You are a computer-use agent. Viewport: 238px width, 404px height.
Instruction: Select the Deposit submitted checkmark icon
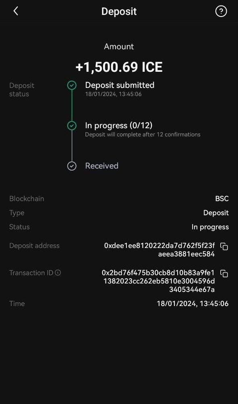pos(72,85)
